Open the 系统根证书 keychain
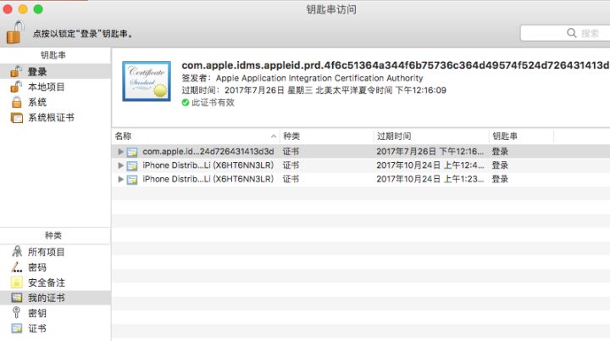The height and width of the screenshot is (341, 610). (x=51, y=117)
